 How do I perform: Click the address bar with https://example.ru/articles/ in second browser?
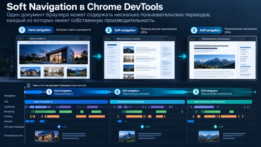pos(139,39)
